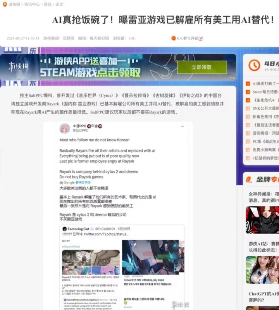The image size is (279, 310).
Task: Open ranked item 2 Steam每日特惠
Action: click(265, 92)
